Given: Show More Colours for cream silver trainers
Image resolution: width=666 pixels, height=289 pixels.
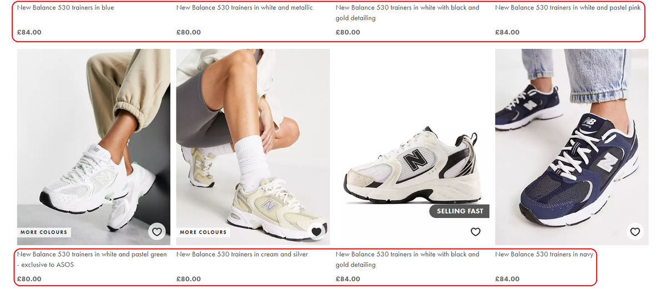Looking at the screenshot, I should (203, 232).
